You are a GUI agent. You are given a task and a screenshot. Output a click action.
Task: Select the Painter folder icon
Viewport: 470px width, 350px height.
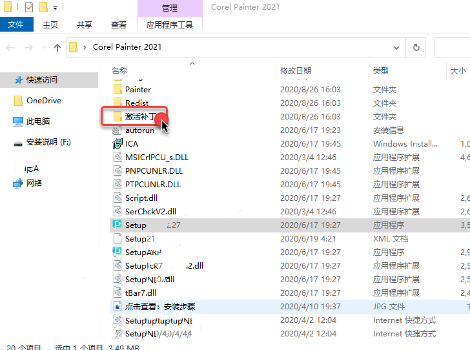click(x=117, y=89)
